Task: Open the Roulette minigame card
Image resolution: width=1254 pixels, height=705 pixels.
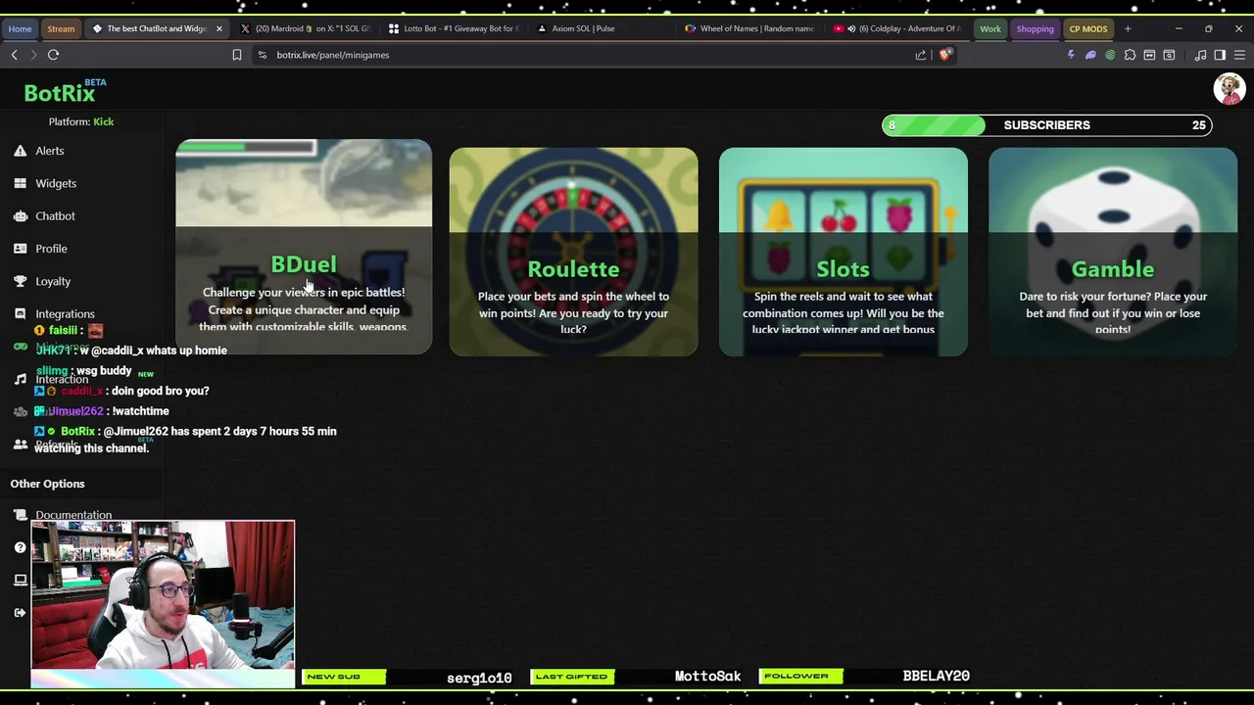Action: pos(573,252)
